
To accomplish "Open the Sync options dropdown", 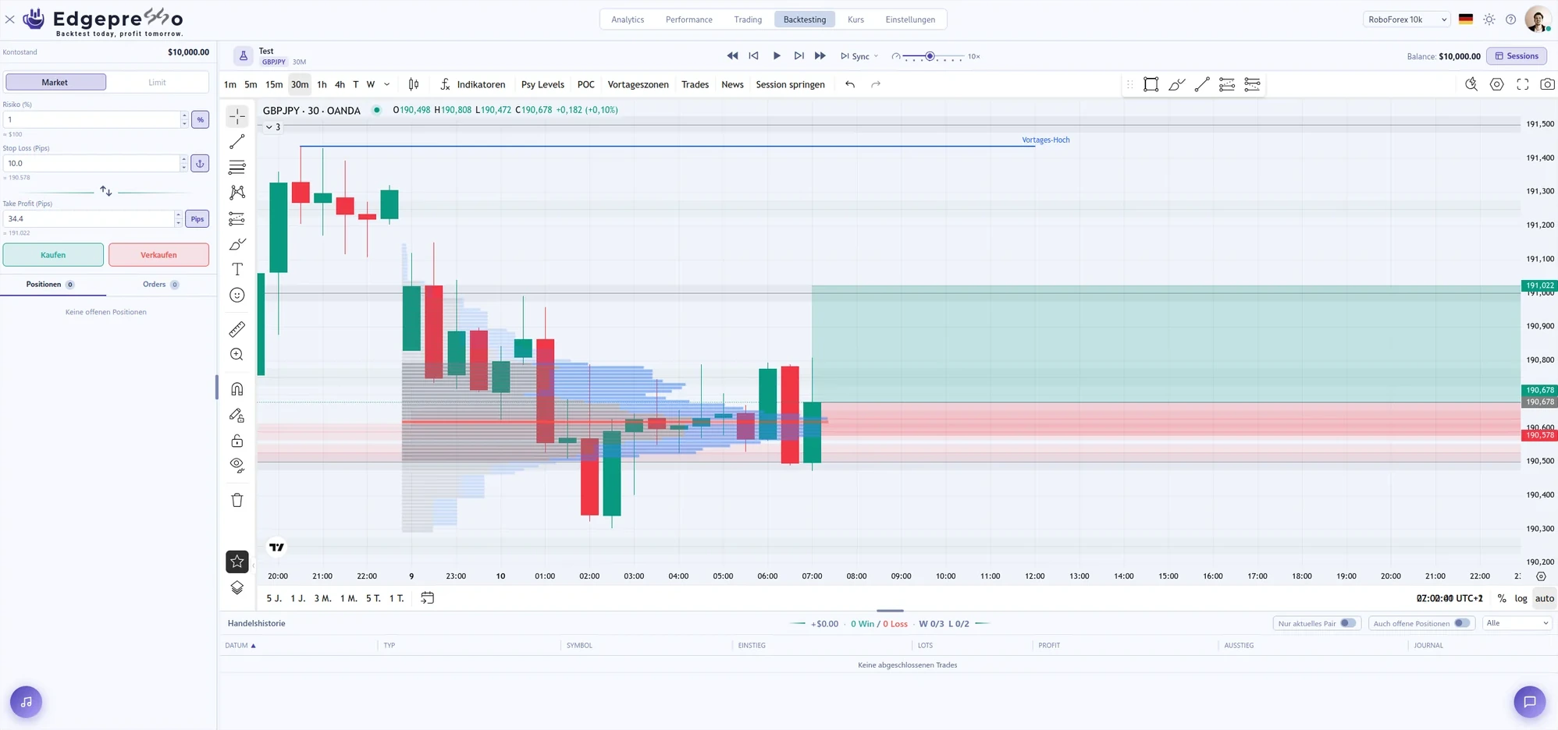I will click(859, 56).
